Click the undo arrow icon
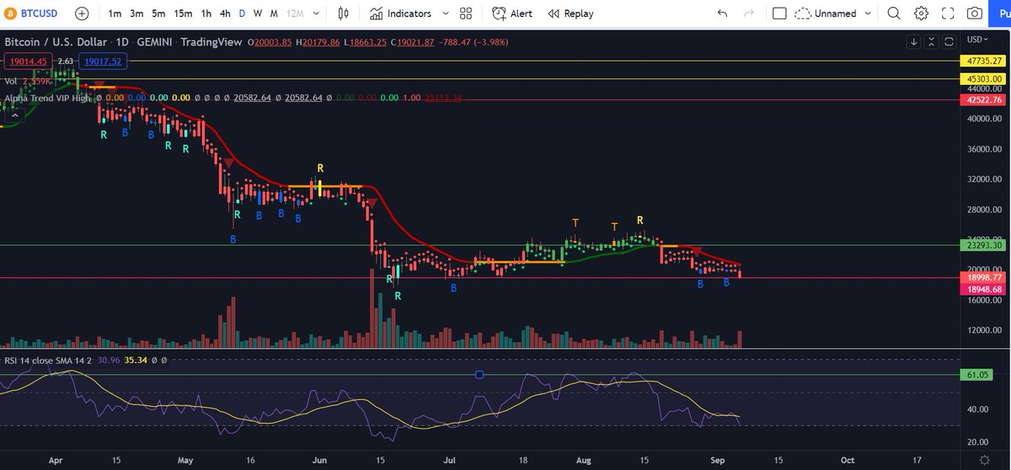 tap(722, 13)
